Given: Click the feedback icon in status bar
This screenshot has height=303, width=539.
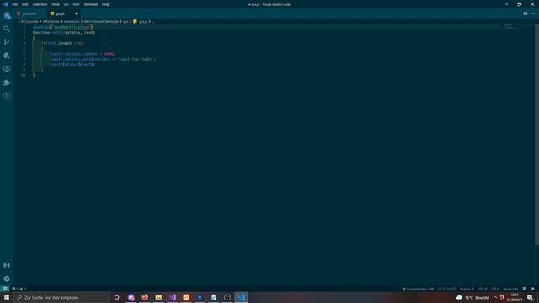Looking at the screenshot, I should [525, 289].
